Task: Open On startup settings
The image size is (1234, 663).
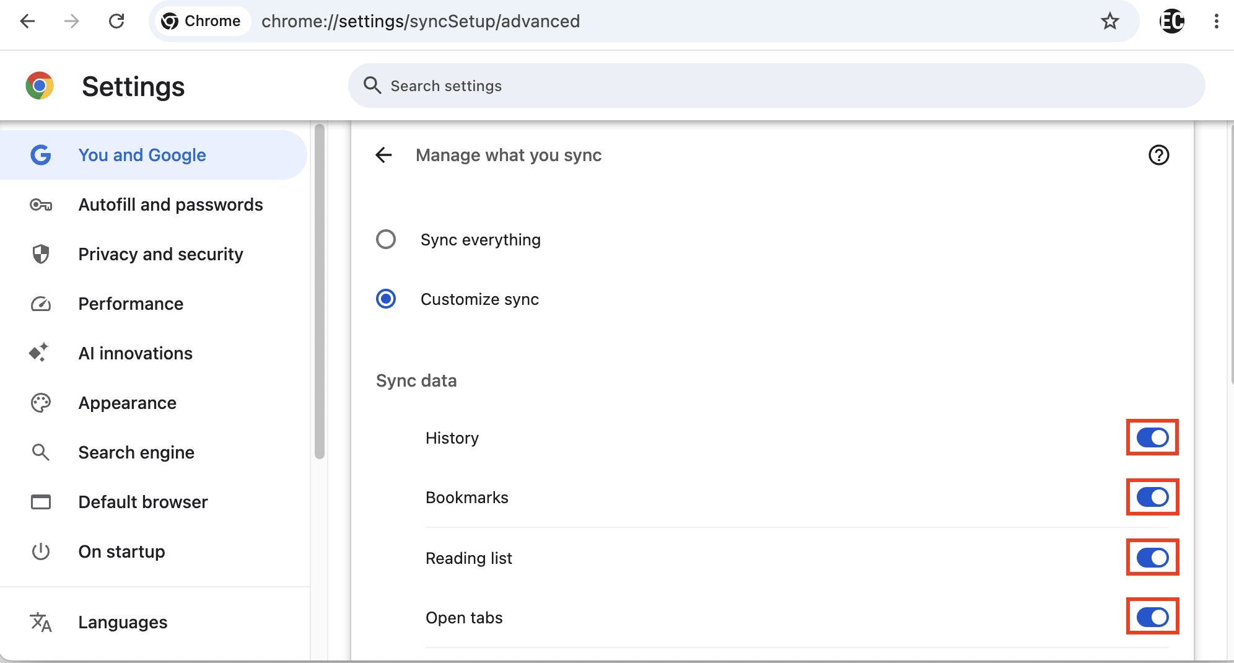Action: point(154,551)
